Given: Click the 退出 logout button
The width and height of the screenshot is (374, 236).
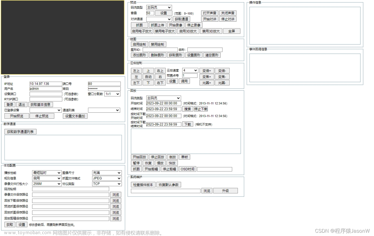Looking at the screenshot, I should tap(22, 105).
